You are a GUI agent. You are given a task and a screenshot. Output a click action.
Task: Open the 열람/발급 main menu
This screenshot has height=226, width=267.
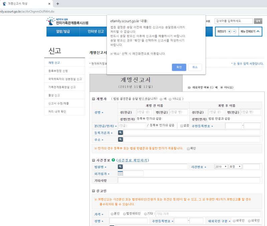[x=63, y=31]
